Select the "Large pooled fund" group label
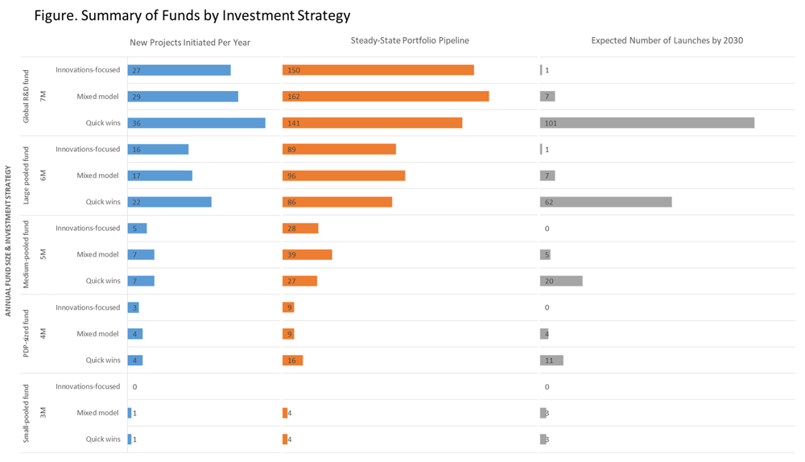805x462 pixels. click(26, 175)
